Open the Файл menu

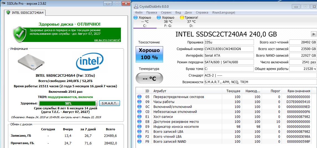(x=139, y=12)
